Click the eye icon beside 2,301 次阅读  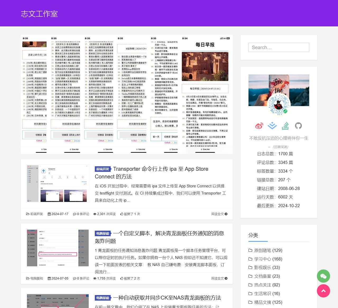[x=95, y=214]
